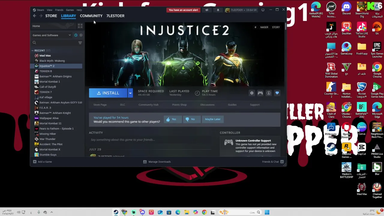Open the 7LESTOER profile section

point(115,16)
